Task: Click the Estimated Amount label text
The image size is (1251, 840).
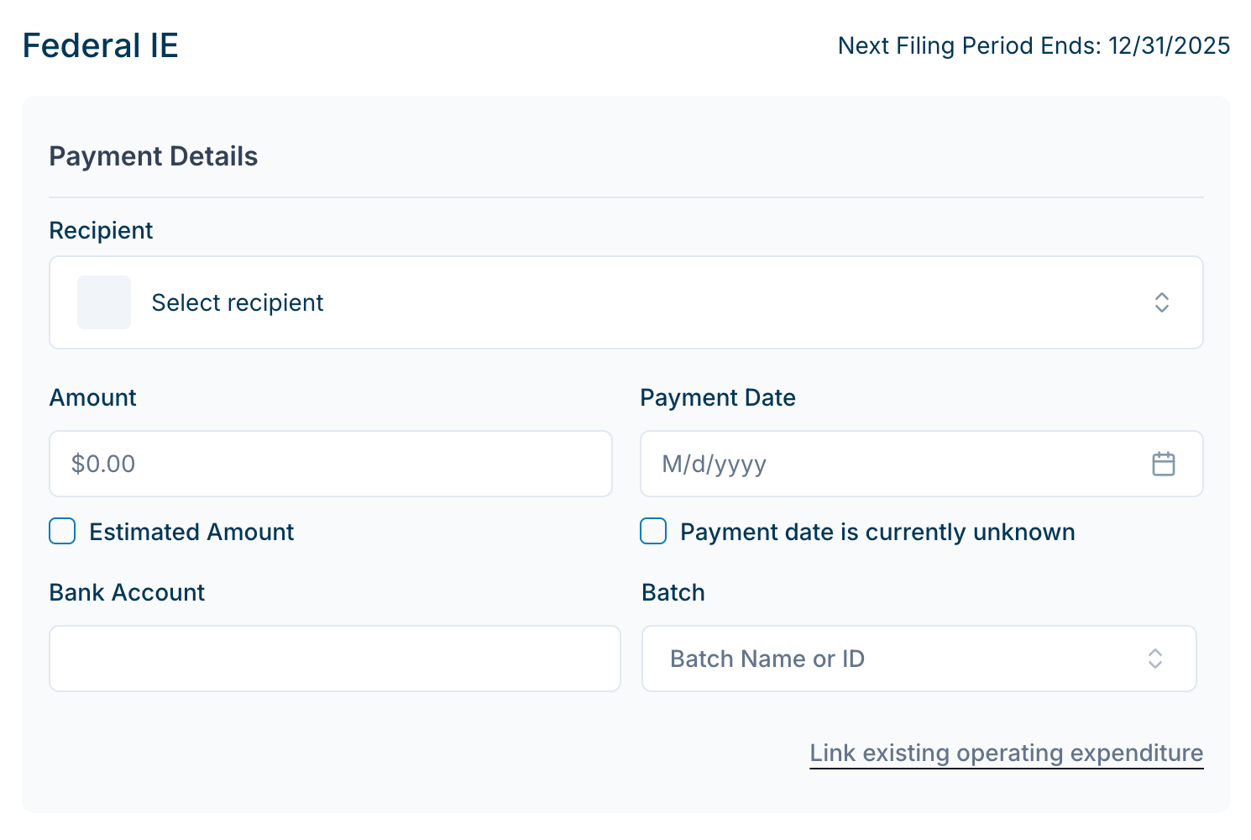Action: [x=191, y=532]
